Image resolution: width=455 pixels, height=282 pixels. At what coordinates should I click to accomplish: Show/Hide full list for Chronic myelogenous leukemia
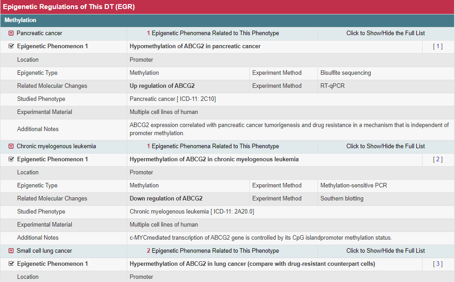coord(385,146)
